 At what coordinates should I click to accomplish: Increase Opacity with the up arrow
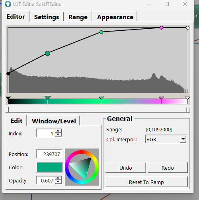58,178
